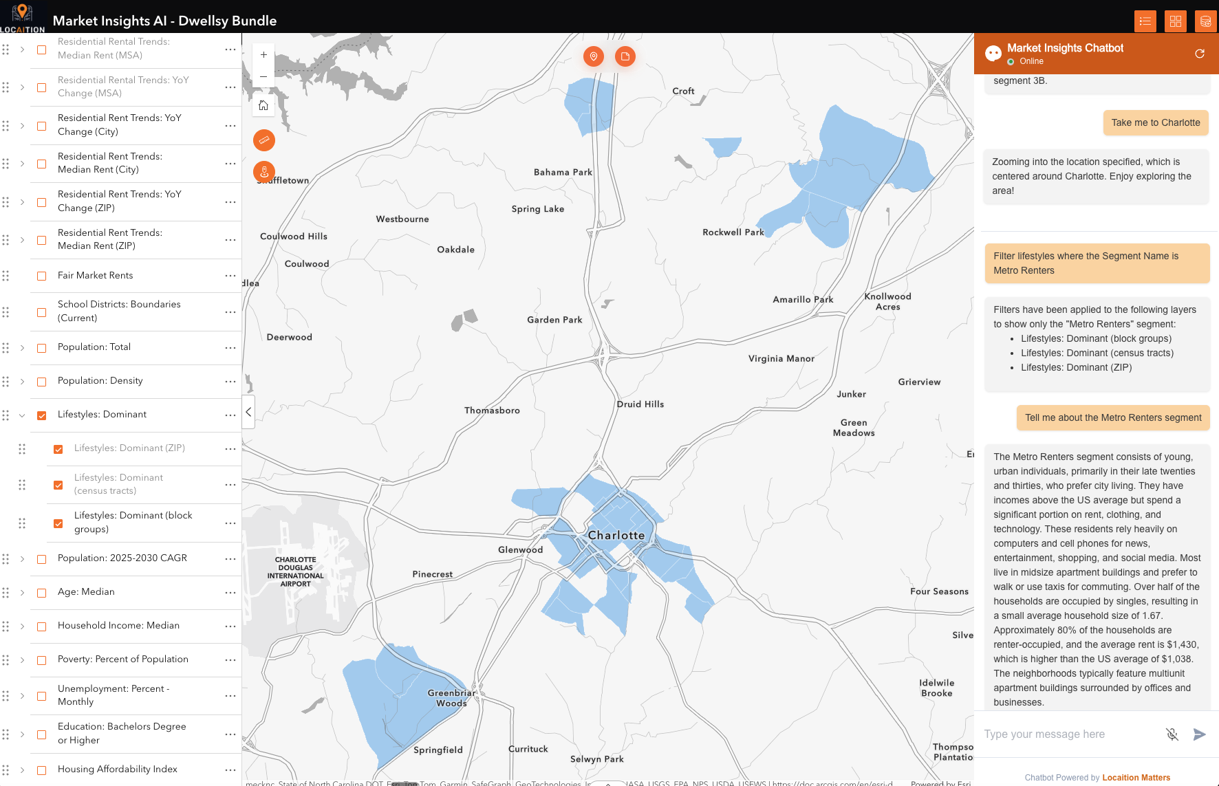Screen dimensions: 1219x786
Task: Select 'Take me to Charlotte' chat message
Action: 1156,122
